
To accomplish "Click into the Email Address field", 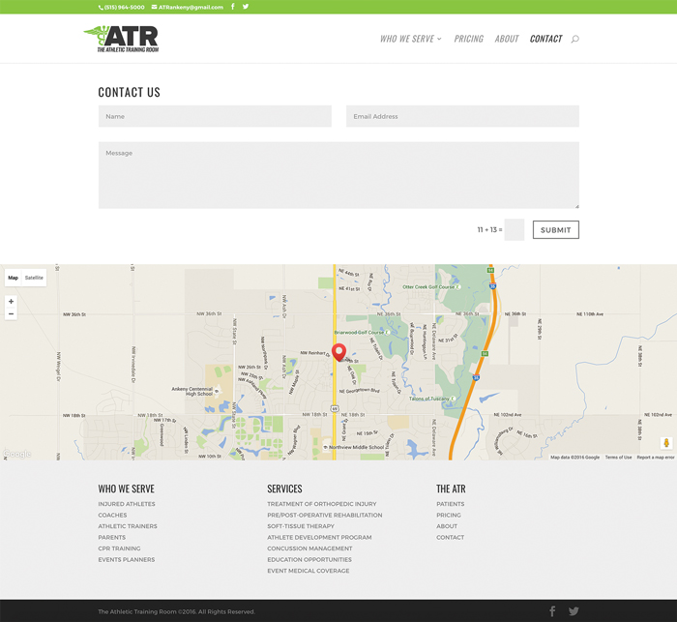I will coord(462,116).
